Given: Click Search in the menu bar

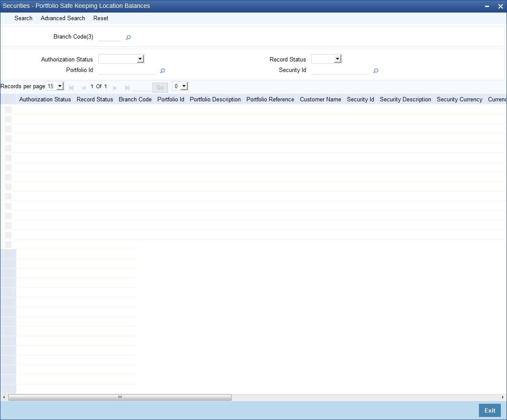Looking at the screenshot, I should pyautogui.click(x=23, y=18).
